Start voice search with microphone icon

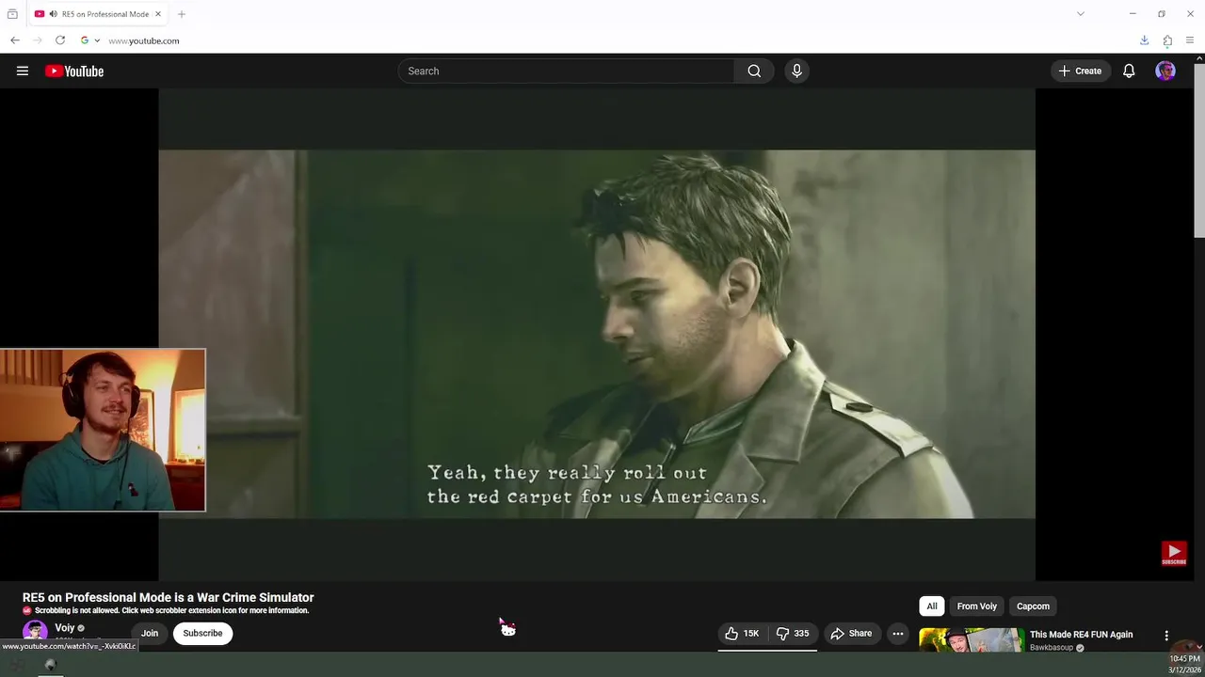pos(796,71)
